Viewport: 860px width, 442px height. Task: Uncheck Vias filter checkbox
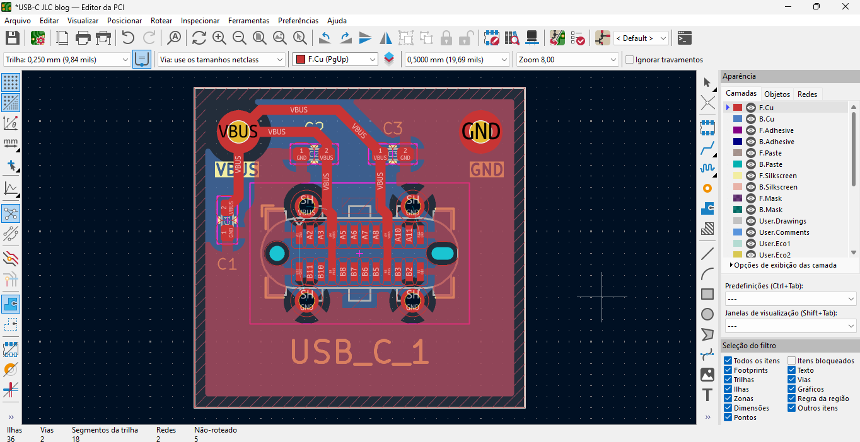[x=792, y=380]
